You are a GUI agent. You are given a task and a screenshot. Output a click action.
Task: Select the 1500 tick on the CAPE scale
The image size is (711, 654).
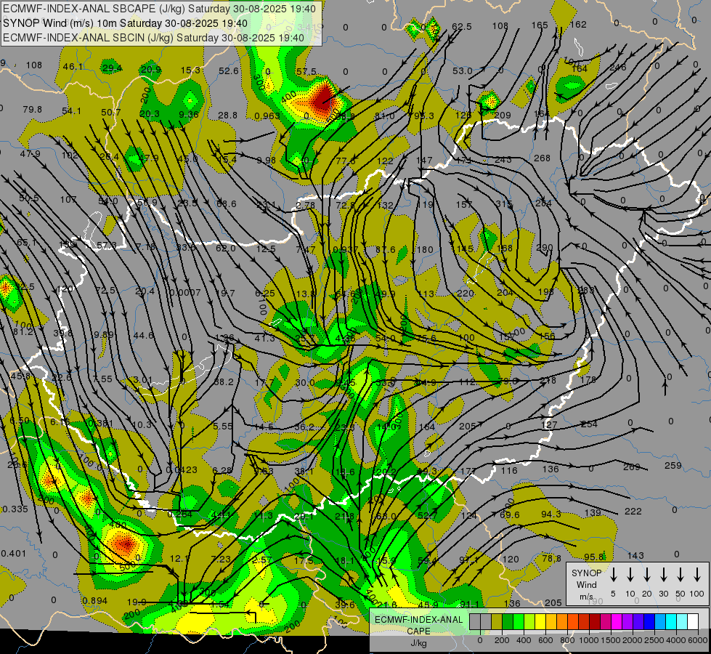pyautogui.click(x=611, y=640)
